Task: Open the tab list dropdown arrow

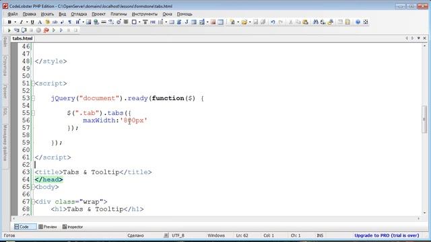Action: pyautogui.click(x=419, y=38)
